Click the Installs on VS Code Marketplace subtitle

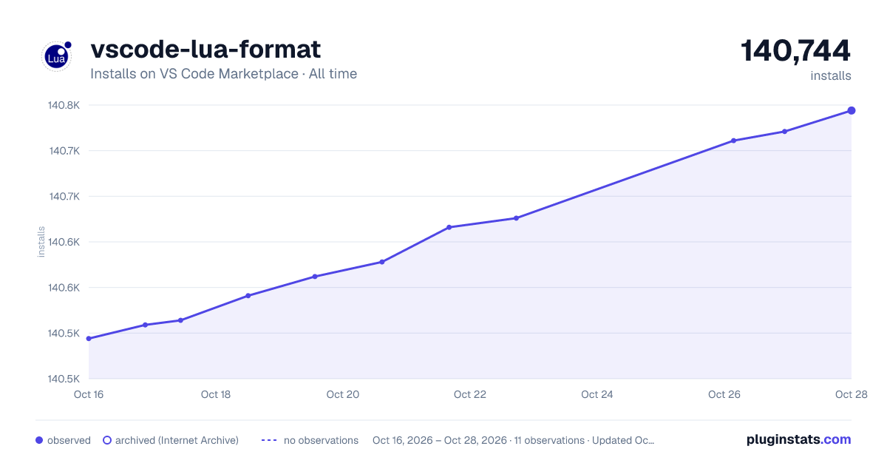pyautogui.click(x=223, y=74)
